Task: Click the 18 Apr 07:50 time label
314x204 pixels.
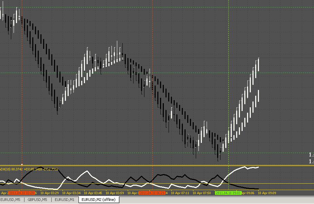Action: (202, 193)
